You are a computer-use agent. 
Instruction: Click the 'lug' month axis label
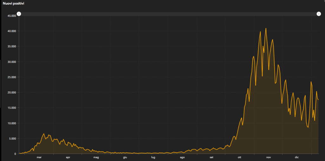point(153,158)
